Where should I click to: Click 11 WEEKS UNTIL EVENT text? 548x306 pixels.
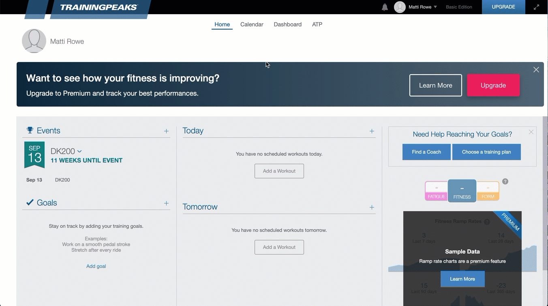click(x=86, y=160)
